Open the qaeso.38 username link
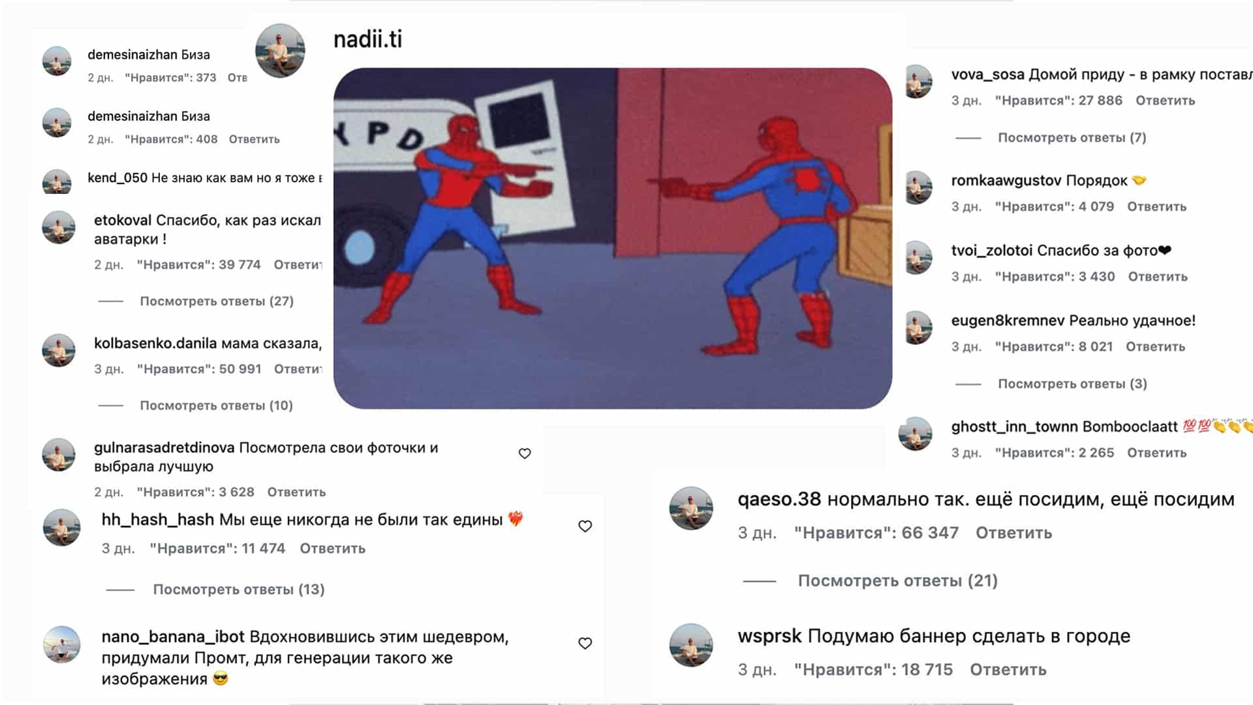 [x=779, y=499]
